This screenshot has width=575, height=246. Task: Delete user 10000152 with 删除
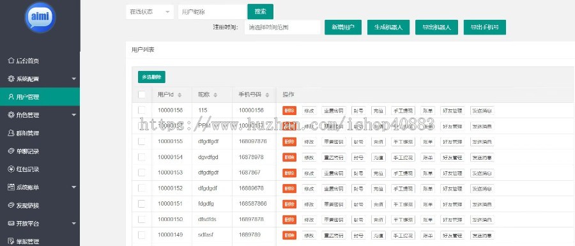click(289, 188)
